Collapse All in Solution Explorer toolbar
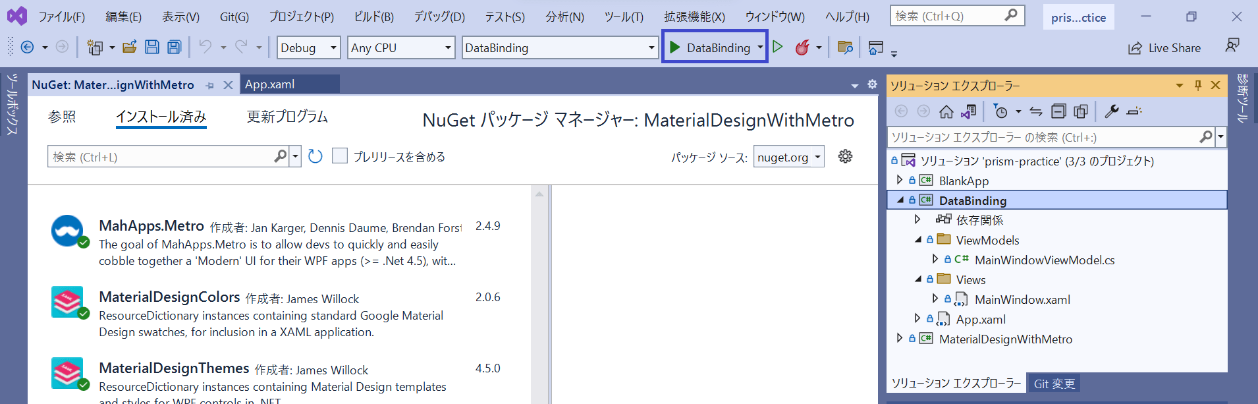 coord(1058,111)
